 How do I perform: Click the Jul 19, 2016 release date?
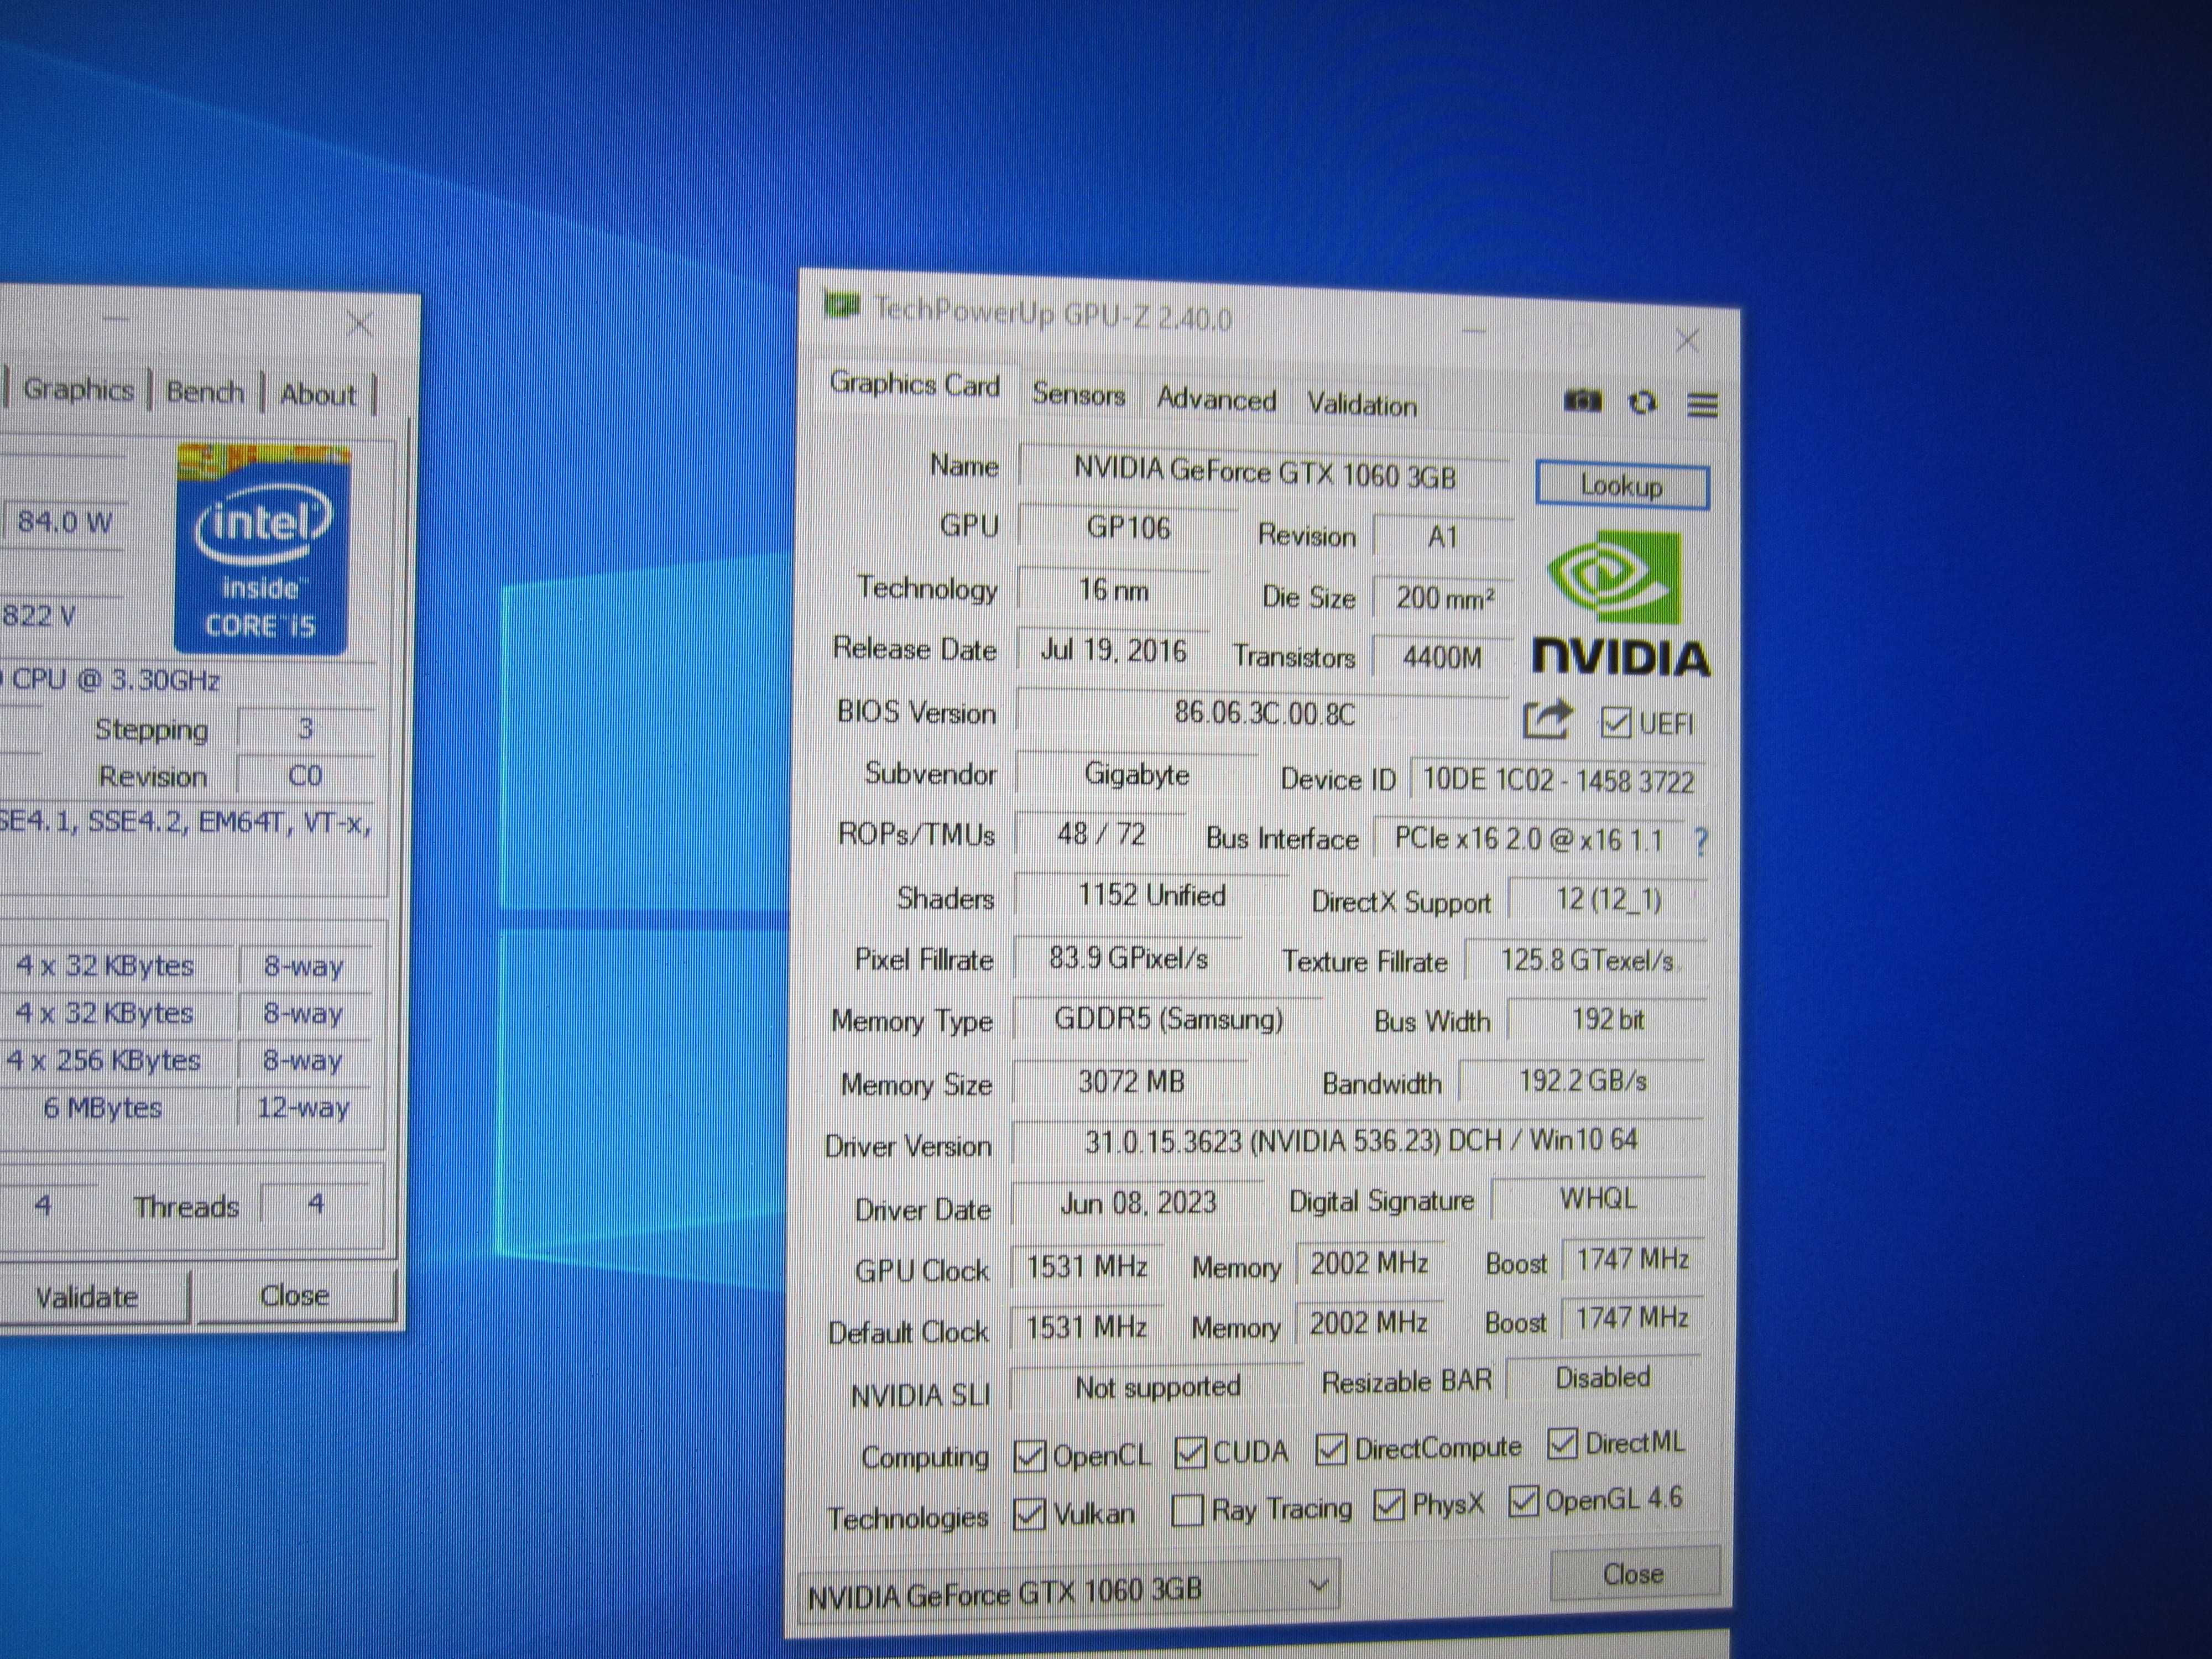click(x=1113, y=651)
